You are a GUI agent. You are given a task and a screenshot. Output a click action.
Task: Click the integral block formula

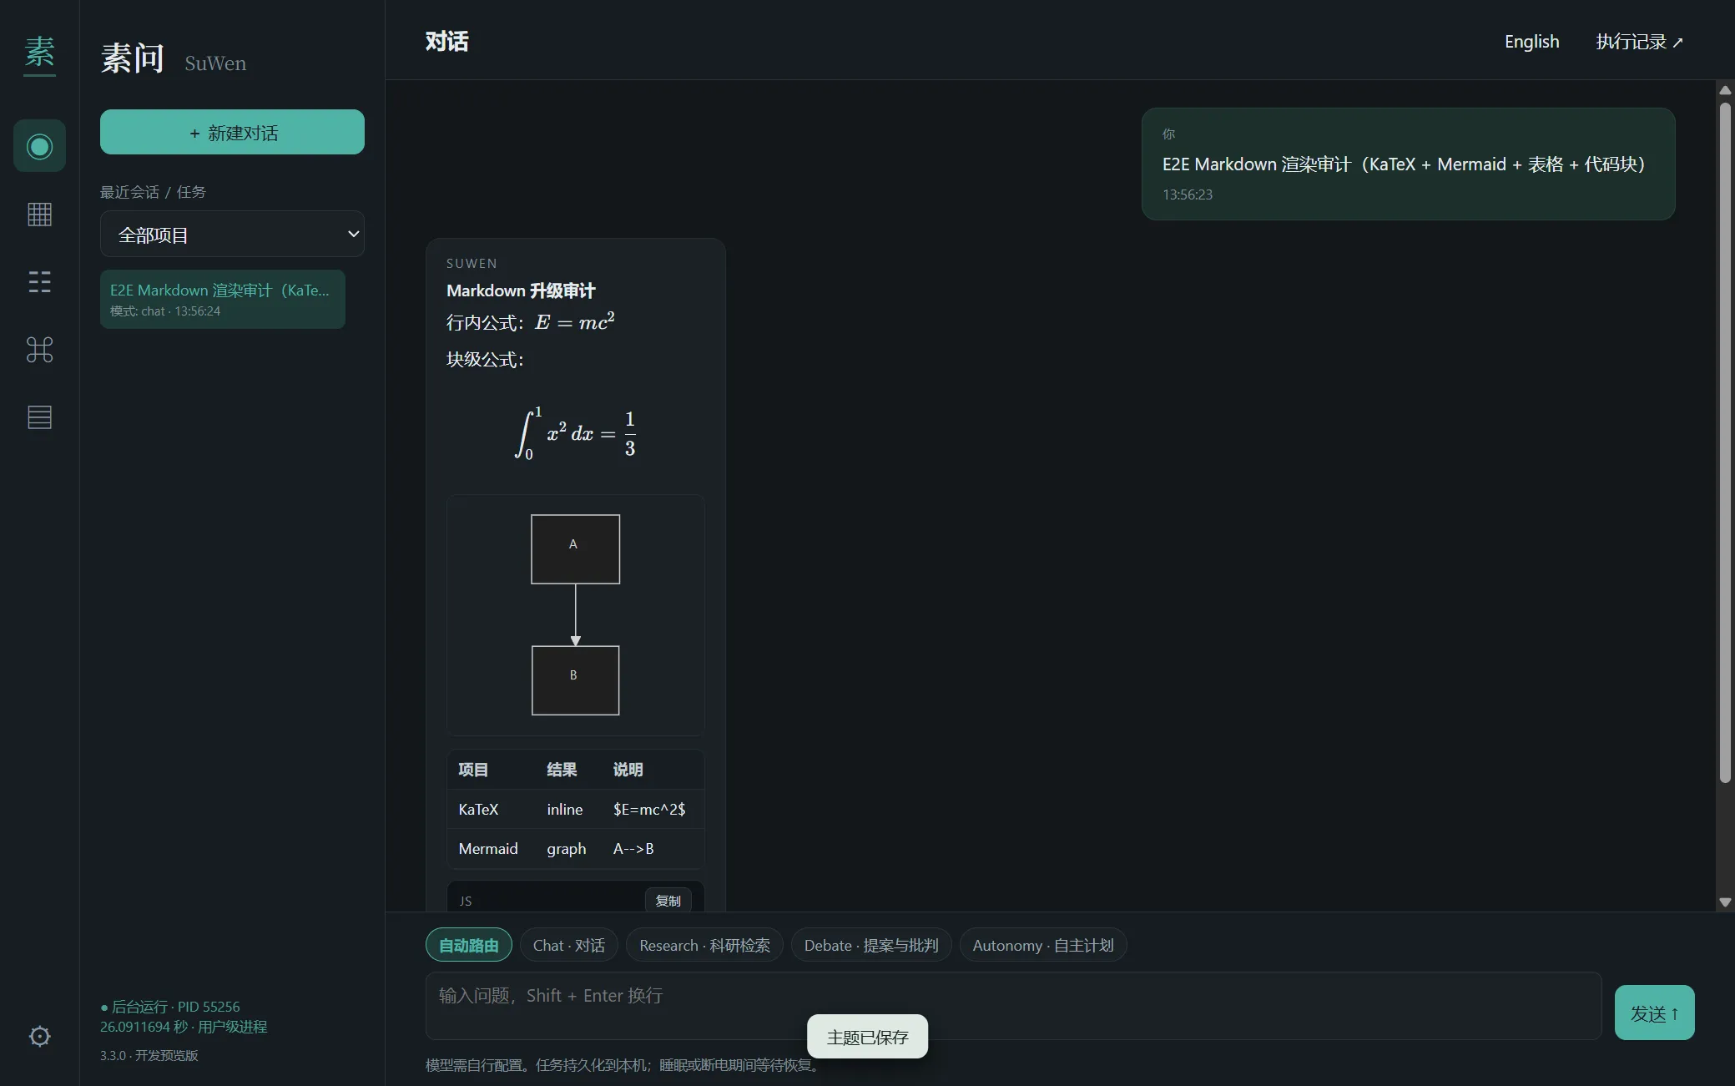tap(575, 434)
